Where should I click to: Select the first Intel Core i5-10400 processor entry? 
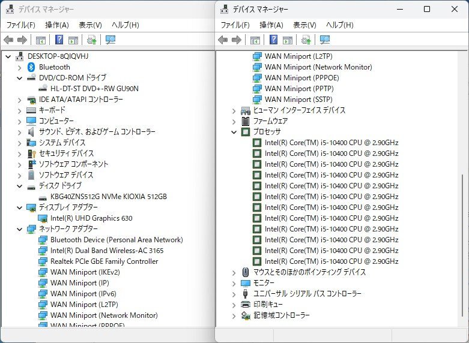tap(331, 143)
